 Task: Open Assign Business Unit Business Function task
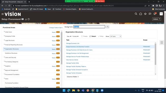pyautogui.click(x=78, y=47)
